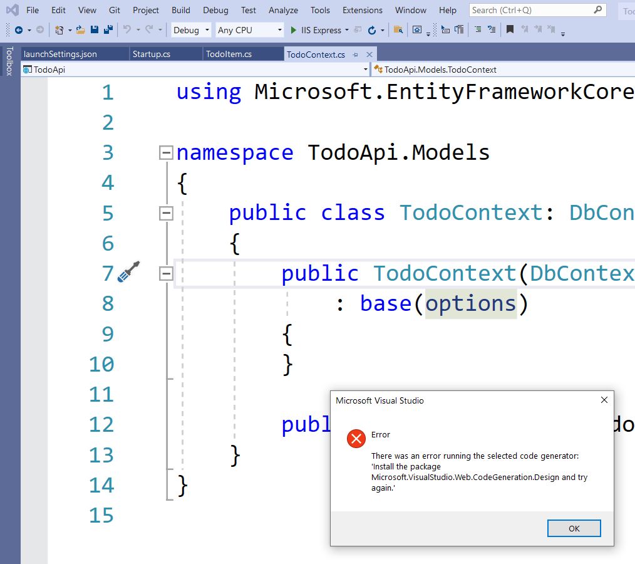Click the comment out selected lines icon

tap(478, 29)
